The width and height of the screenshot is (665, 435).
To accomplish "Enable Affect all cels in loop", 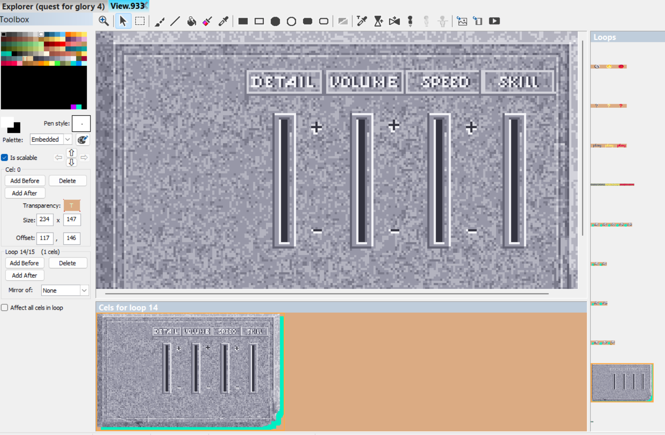I will tap(5, 308).
